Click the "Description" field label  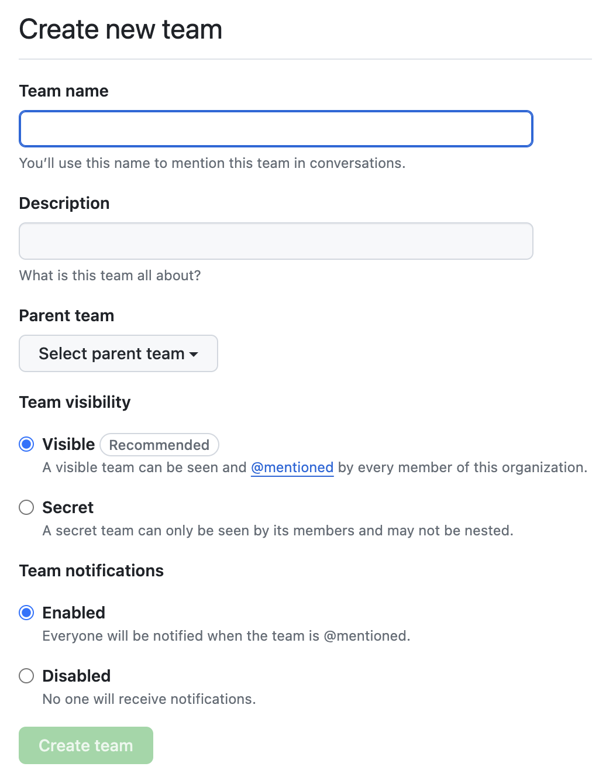coord(64,203)
